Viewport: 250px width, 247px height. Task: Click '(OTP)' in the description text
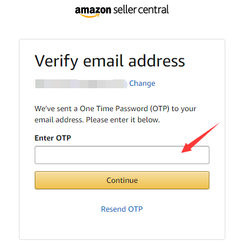(x=159, y=109)
